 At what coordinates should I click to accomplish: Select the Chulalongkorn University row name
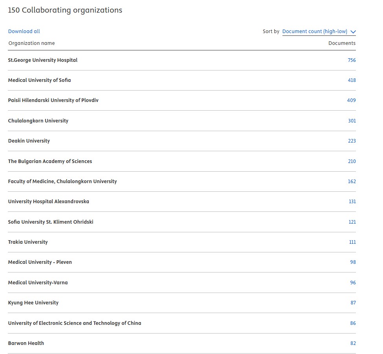(38, 121)
